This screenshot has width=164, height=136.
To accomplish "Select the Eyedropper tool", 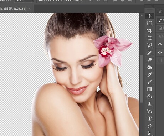I will click(149, 74).
